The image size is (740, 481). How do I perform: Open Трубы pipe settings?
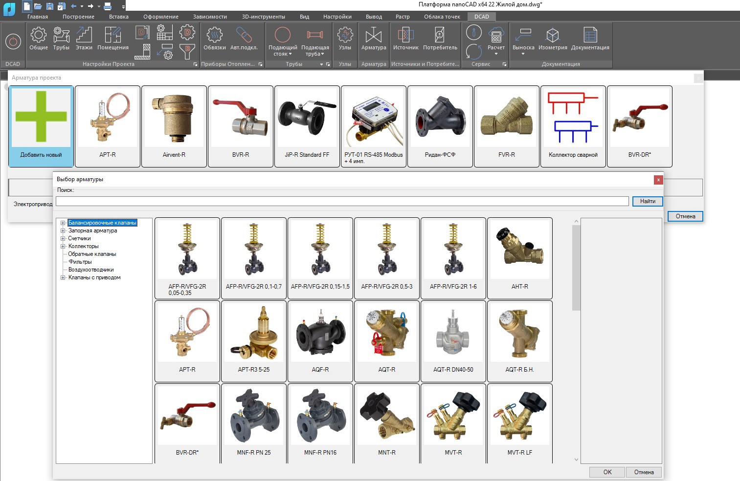61,38
